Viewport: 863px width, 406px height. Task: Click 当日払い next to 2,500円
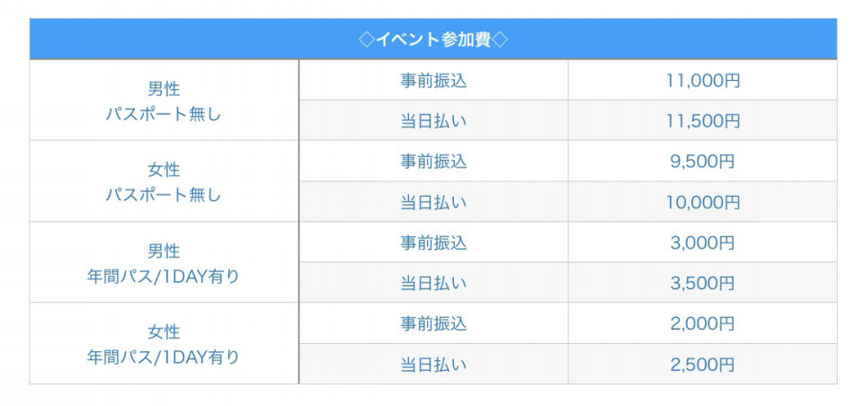433,364
